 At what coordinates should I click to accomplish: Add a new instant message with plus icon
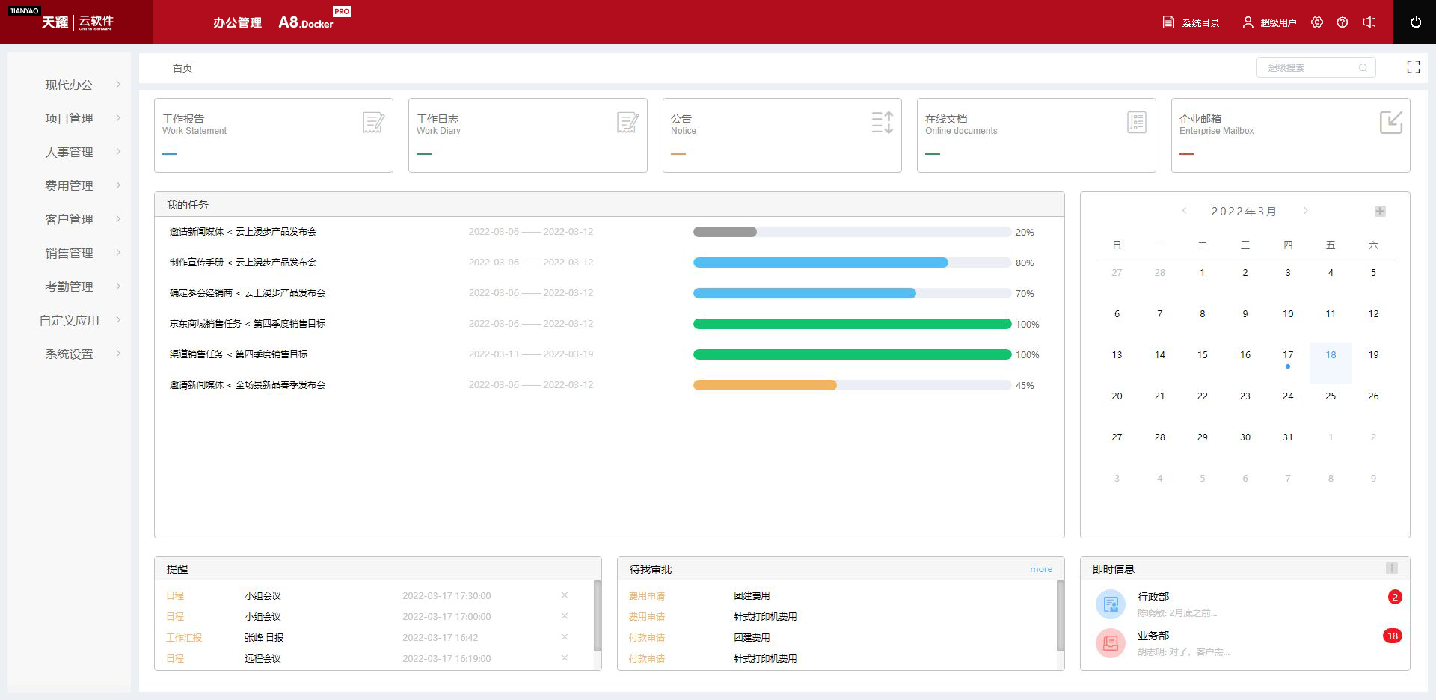[1391, 568]
